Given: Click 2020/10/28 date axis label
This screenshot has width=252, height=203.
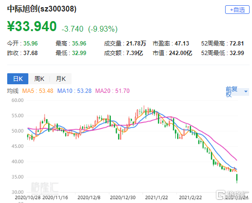Looking at the screenshot, I should (x=28, y=198).
